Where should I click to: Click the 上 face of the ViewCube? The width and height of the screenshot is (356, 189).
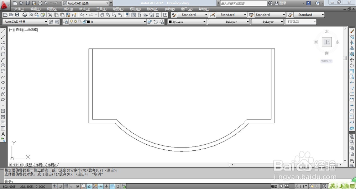coord(327,42)
